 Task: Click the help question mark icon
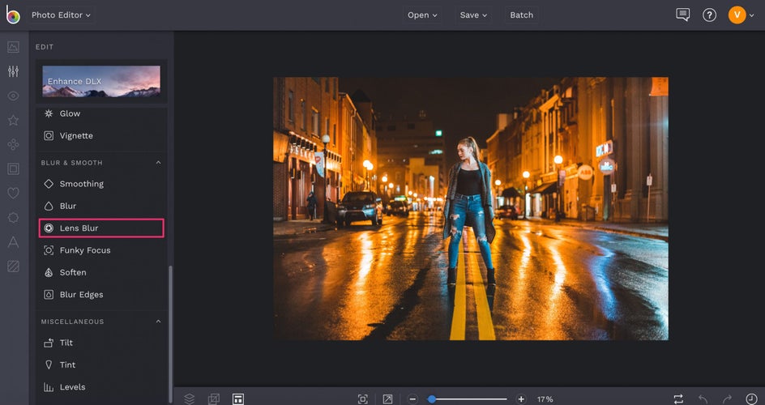709,15
